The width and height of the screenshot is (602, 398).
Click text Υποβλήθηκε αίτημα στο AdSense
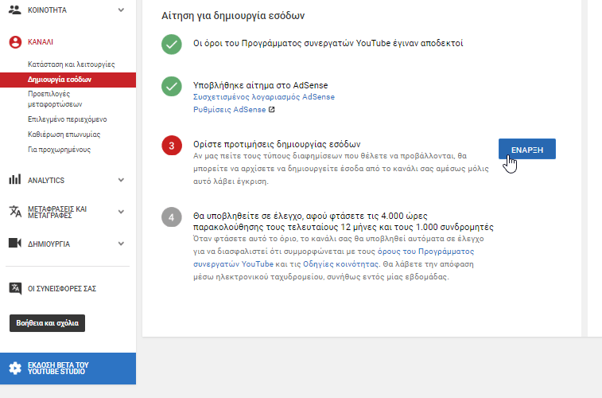pyautogui.click(x=260, y=85)
